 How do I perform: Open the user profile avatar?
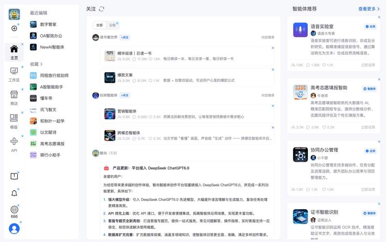tap(14, 228)
